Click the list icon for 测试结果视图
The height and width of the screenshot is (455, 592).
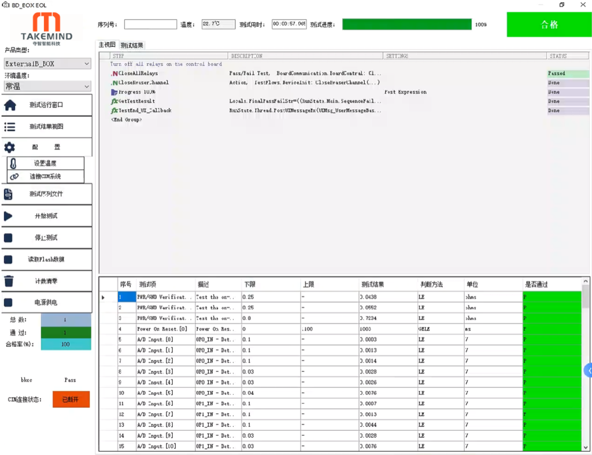10,127
